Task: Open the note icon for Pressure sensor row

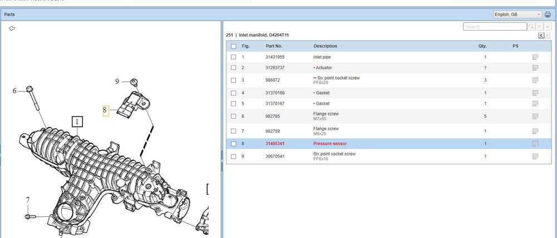Action: pos(535,143)
